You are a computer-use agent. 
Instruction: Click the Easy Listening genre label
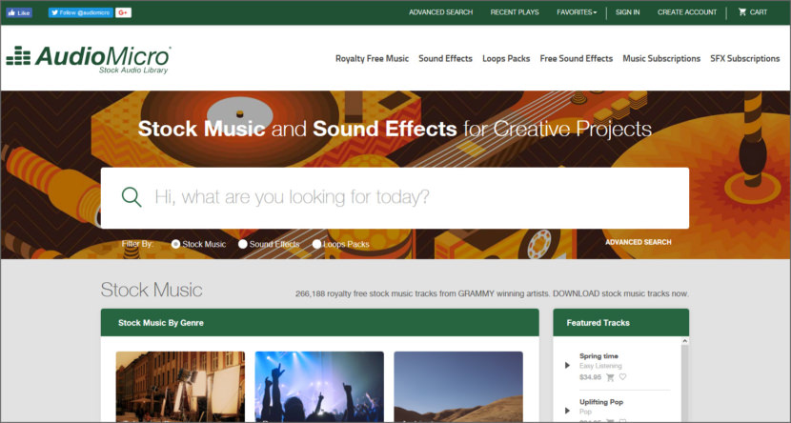pyautogui.click(x=600, y=366)
